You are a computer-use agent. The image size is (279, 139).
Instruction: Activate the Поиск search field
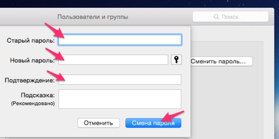coord(230,17)
